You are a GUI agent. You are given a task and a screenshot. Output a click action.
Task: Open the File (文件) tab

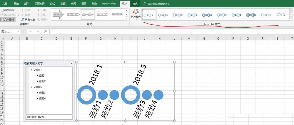click(x=5, y=4)
